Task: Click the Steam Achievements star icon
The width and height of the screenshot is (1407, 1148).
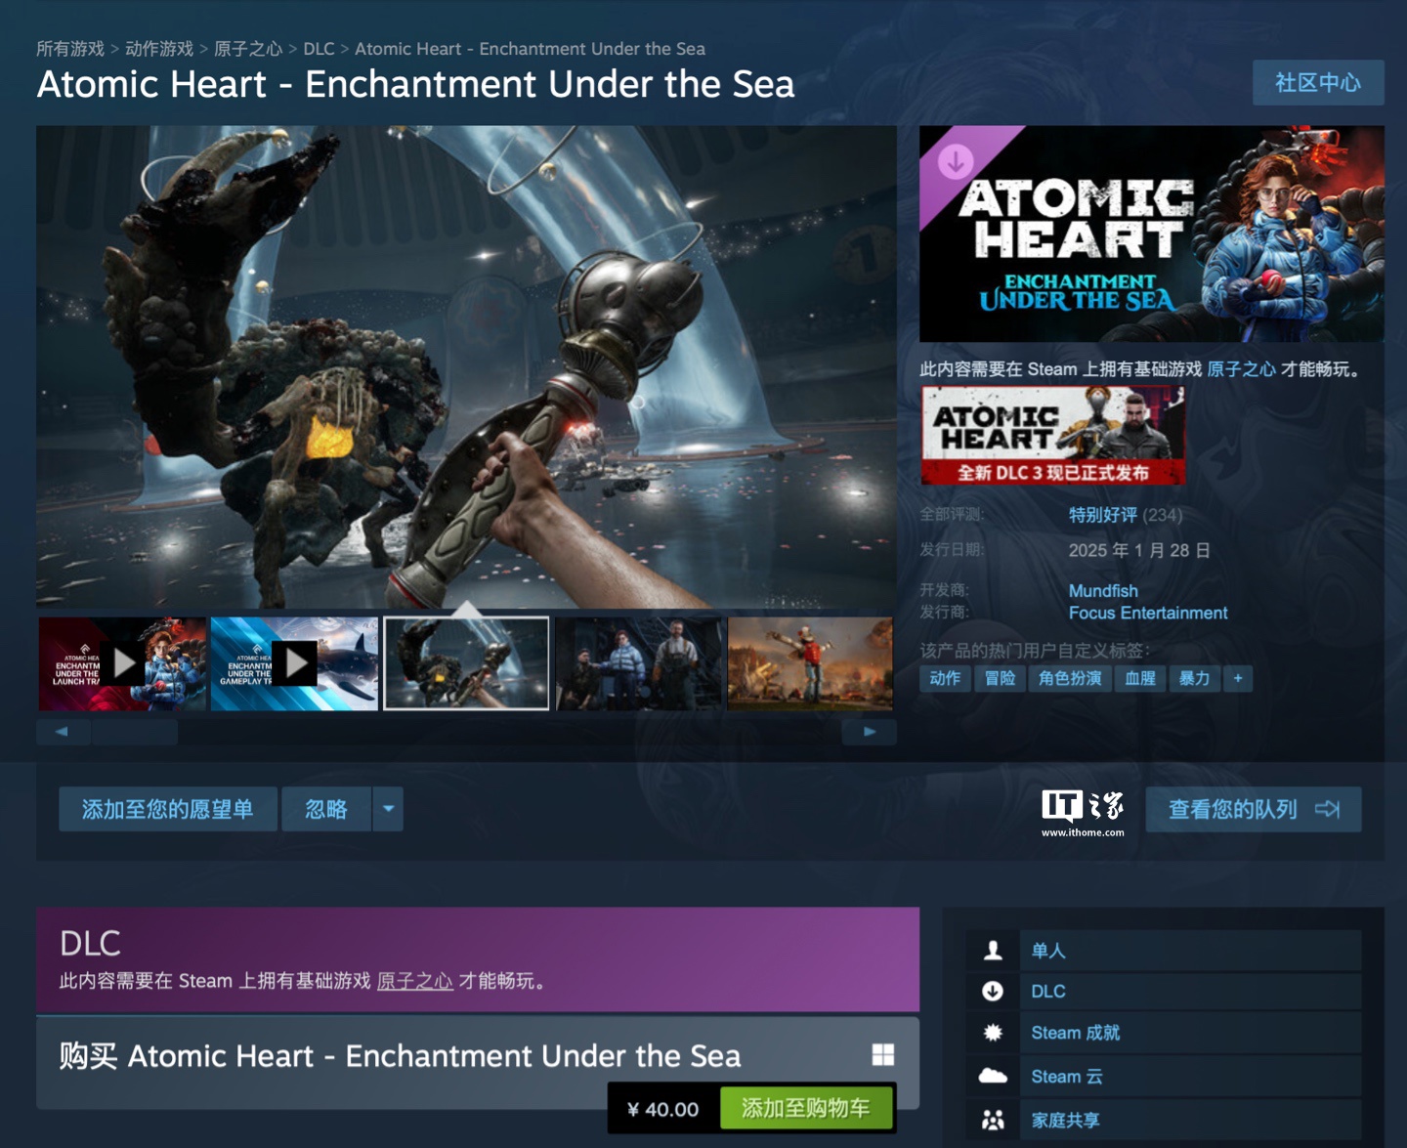Action: 993,1033
